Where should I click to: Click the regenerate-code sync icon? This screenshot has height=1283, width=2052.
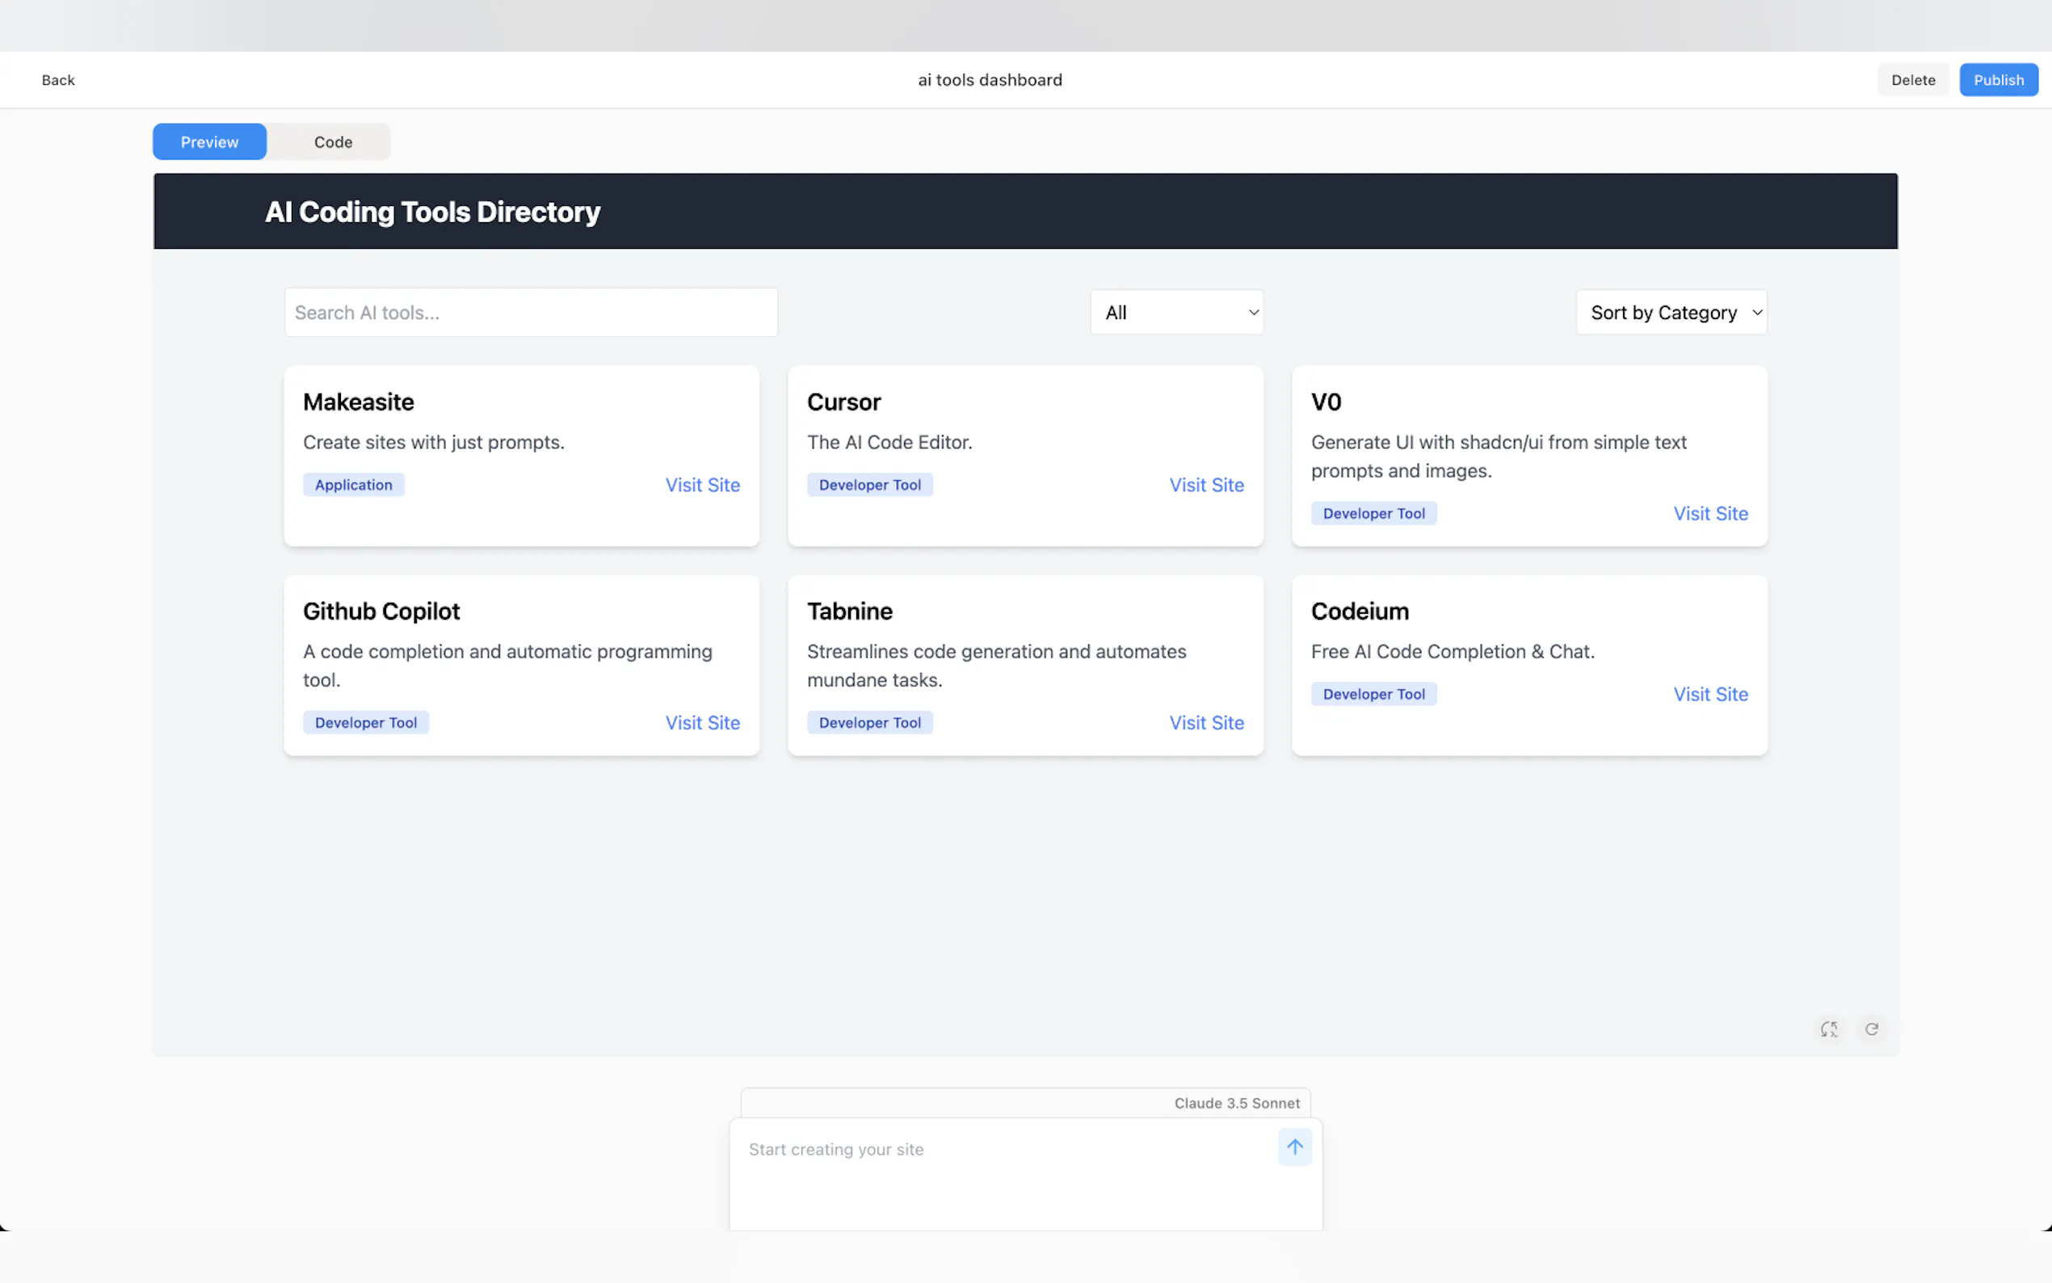tap(1829, 1029)
